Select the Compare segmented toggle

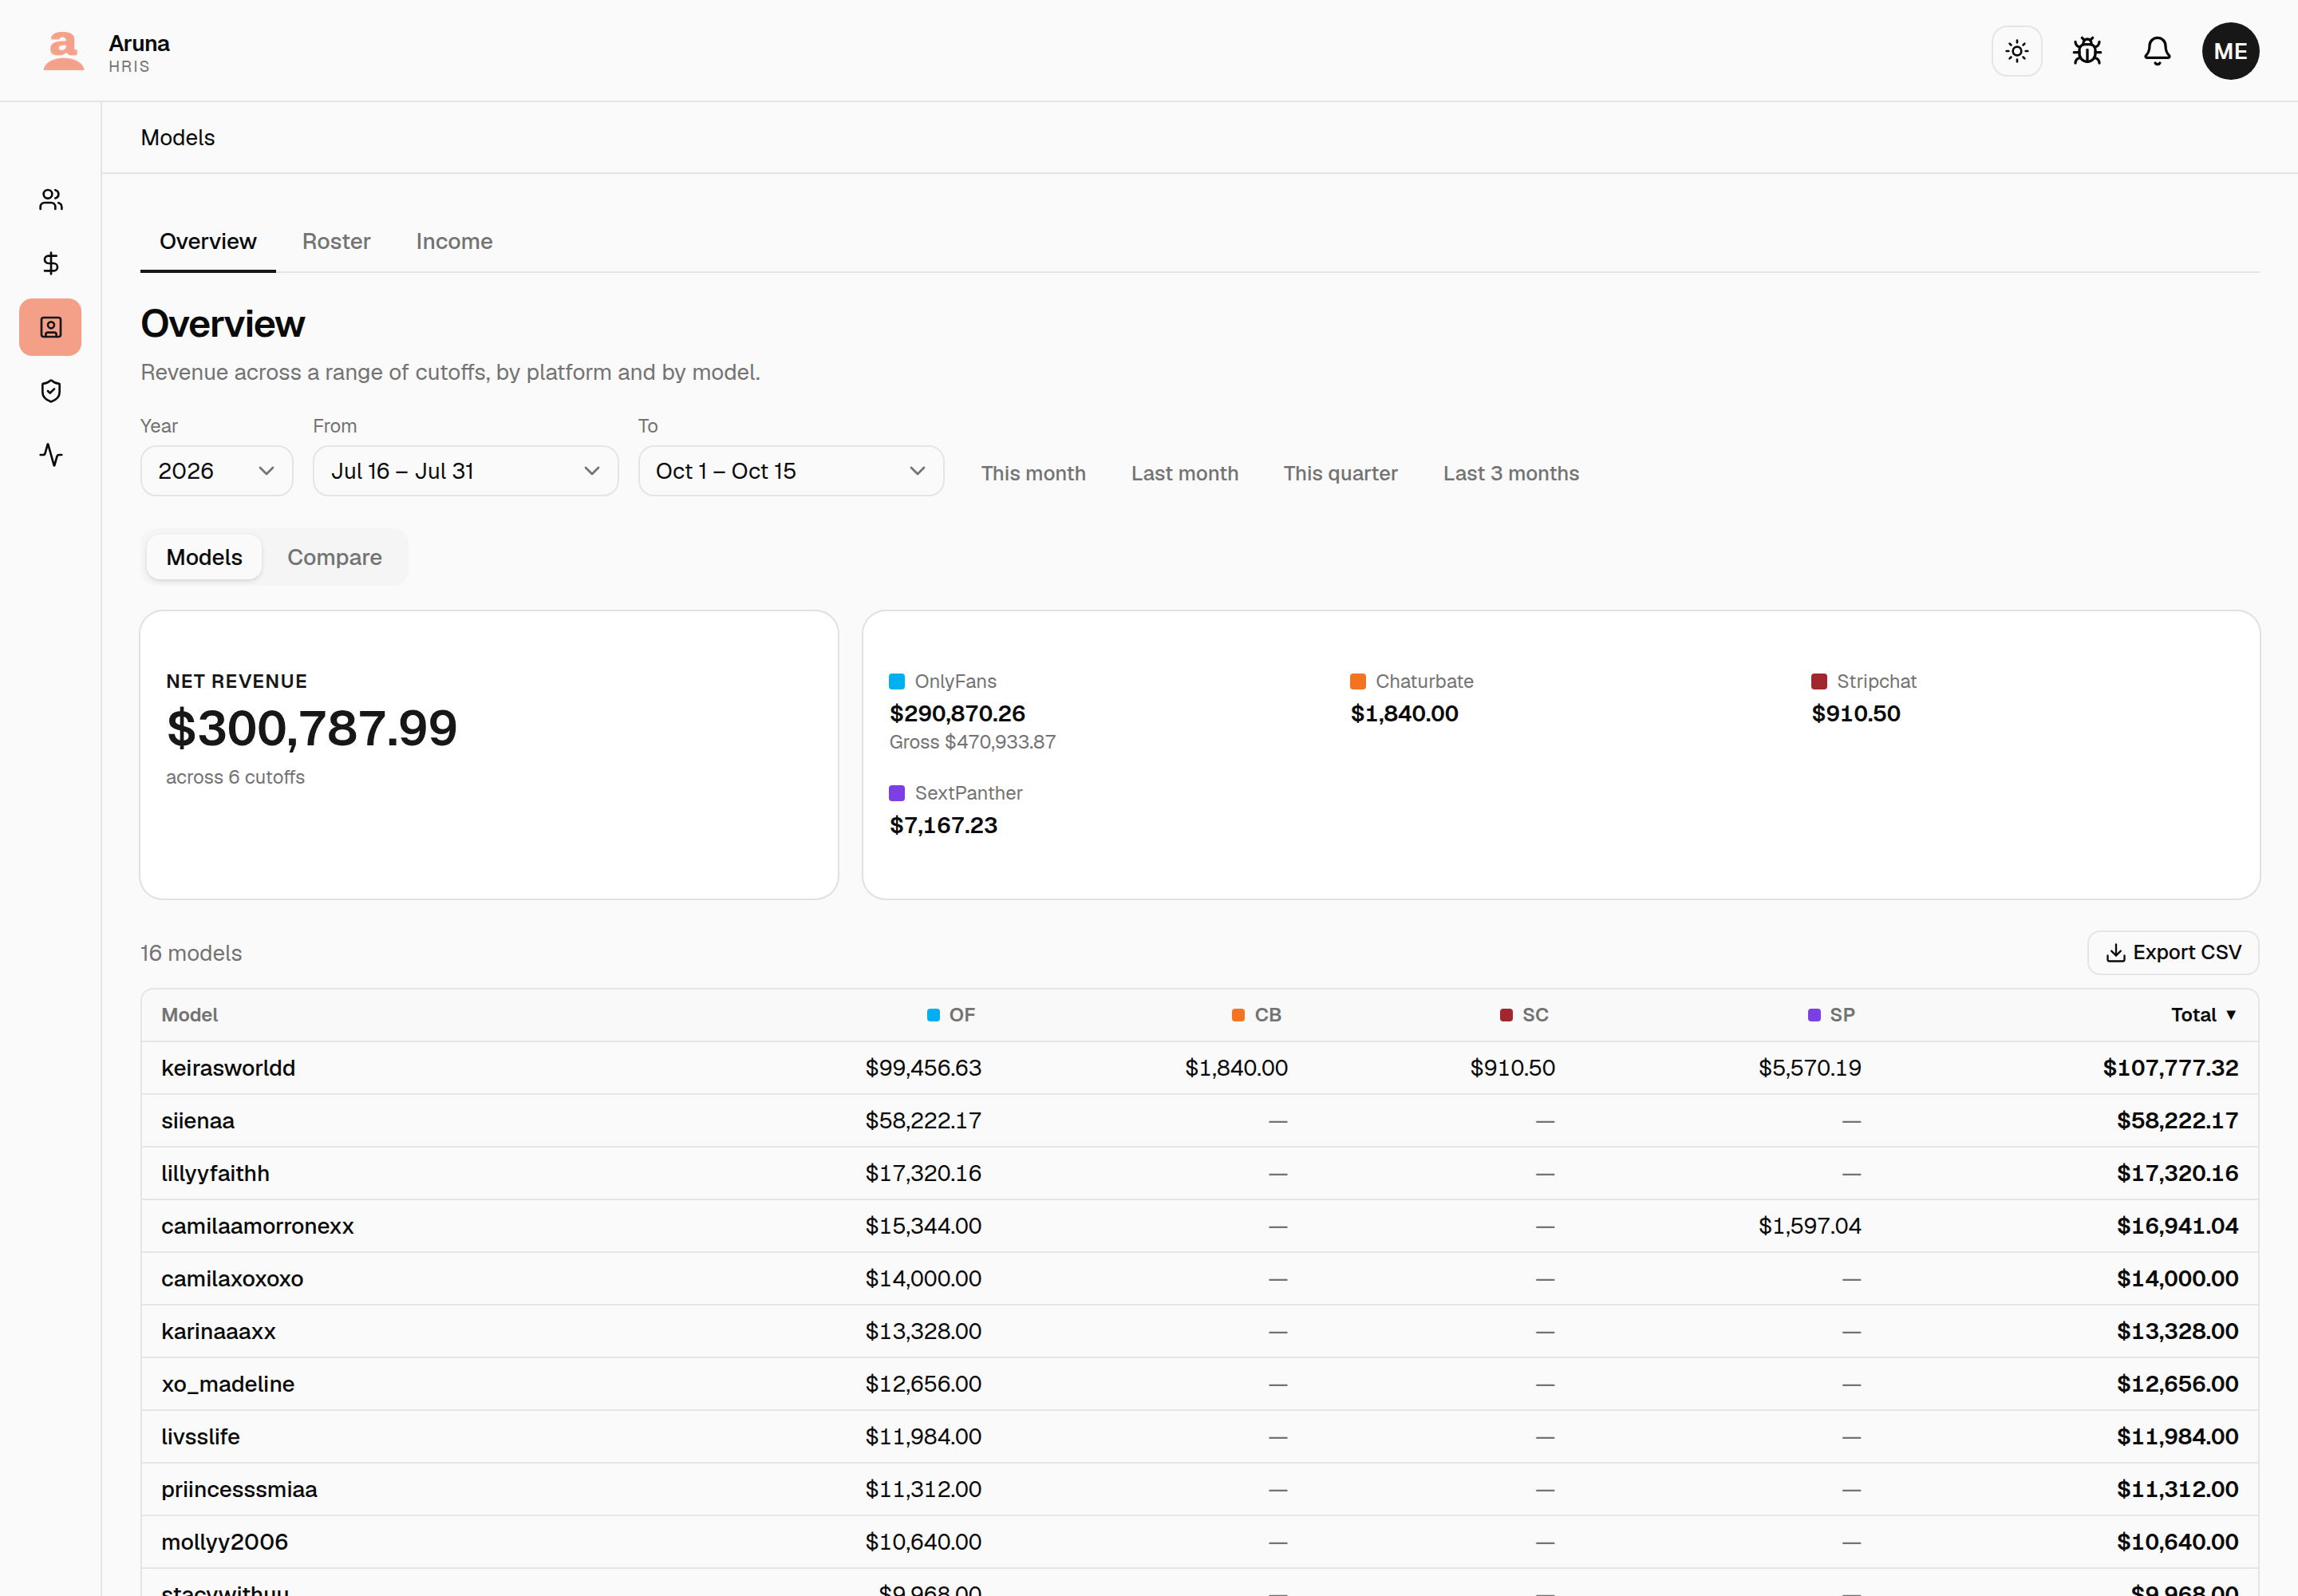[334, 557]
